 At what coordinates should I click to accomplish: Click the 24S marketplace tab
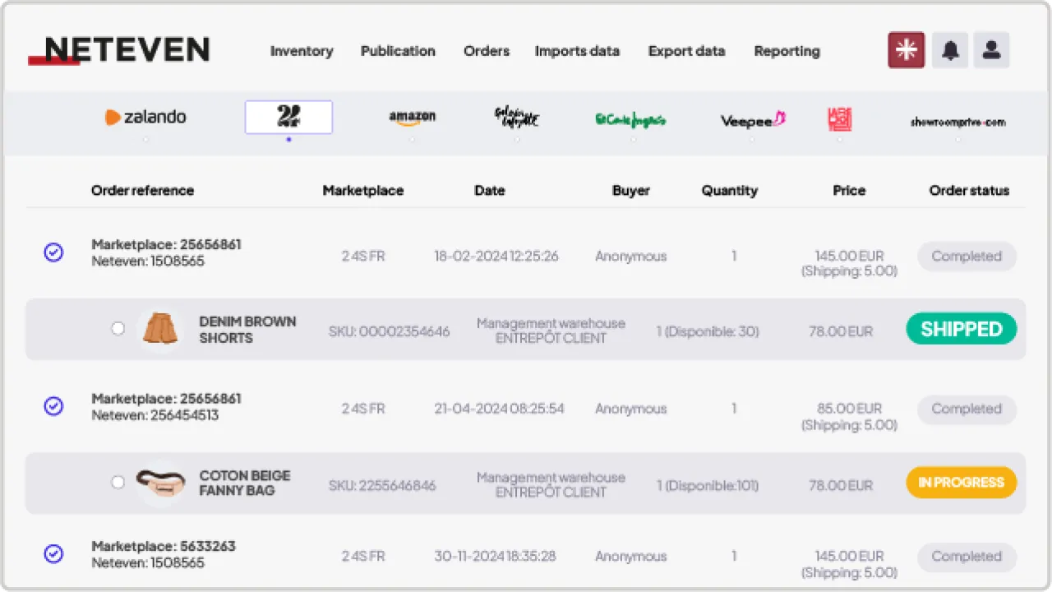click(288, 118)
